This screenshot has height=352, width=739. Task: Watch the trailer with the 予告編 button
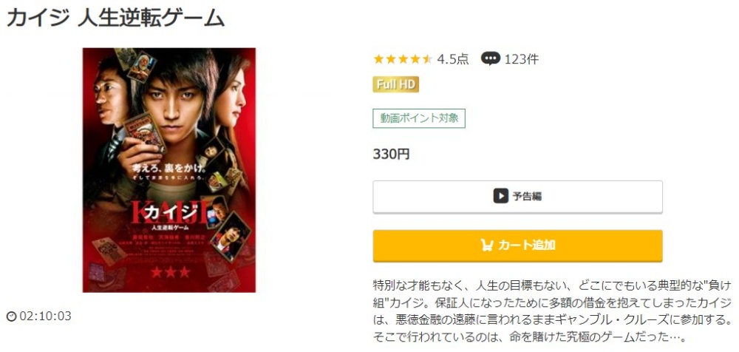tap(517, 197)
